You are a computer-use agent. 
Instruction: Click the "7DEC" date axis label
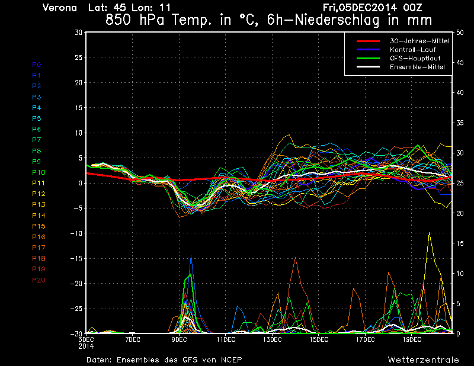(x=133, y=340)
